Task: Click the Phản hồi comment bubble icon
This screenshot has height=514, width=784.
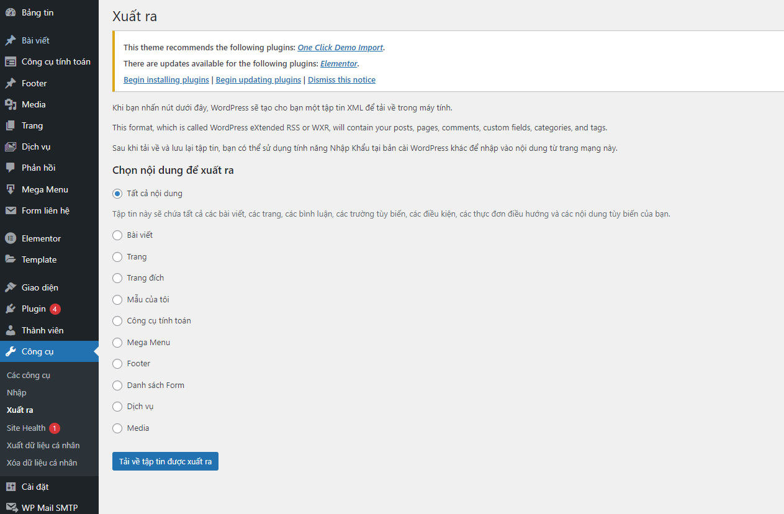Action: tap(11, 168)
